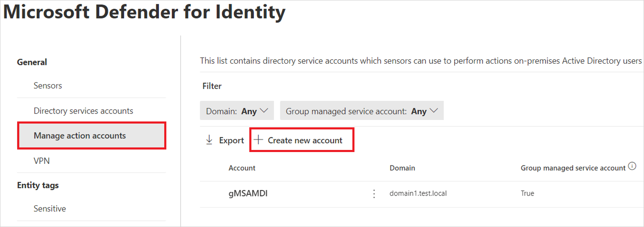Export the action accounts list
Screen dimensions: 644x227
(225, 140)
